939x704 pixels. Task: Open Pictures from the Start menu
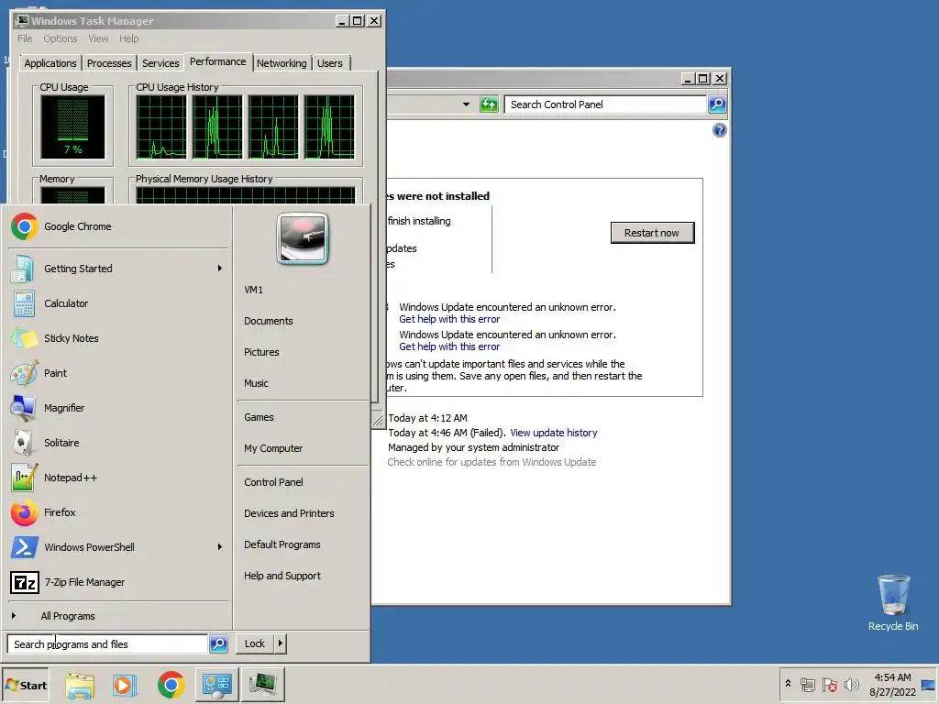coord(303,352)
